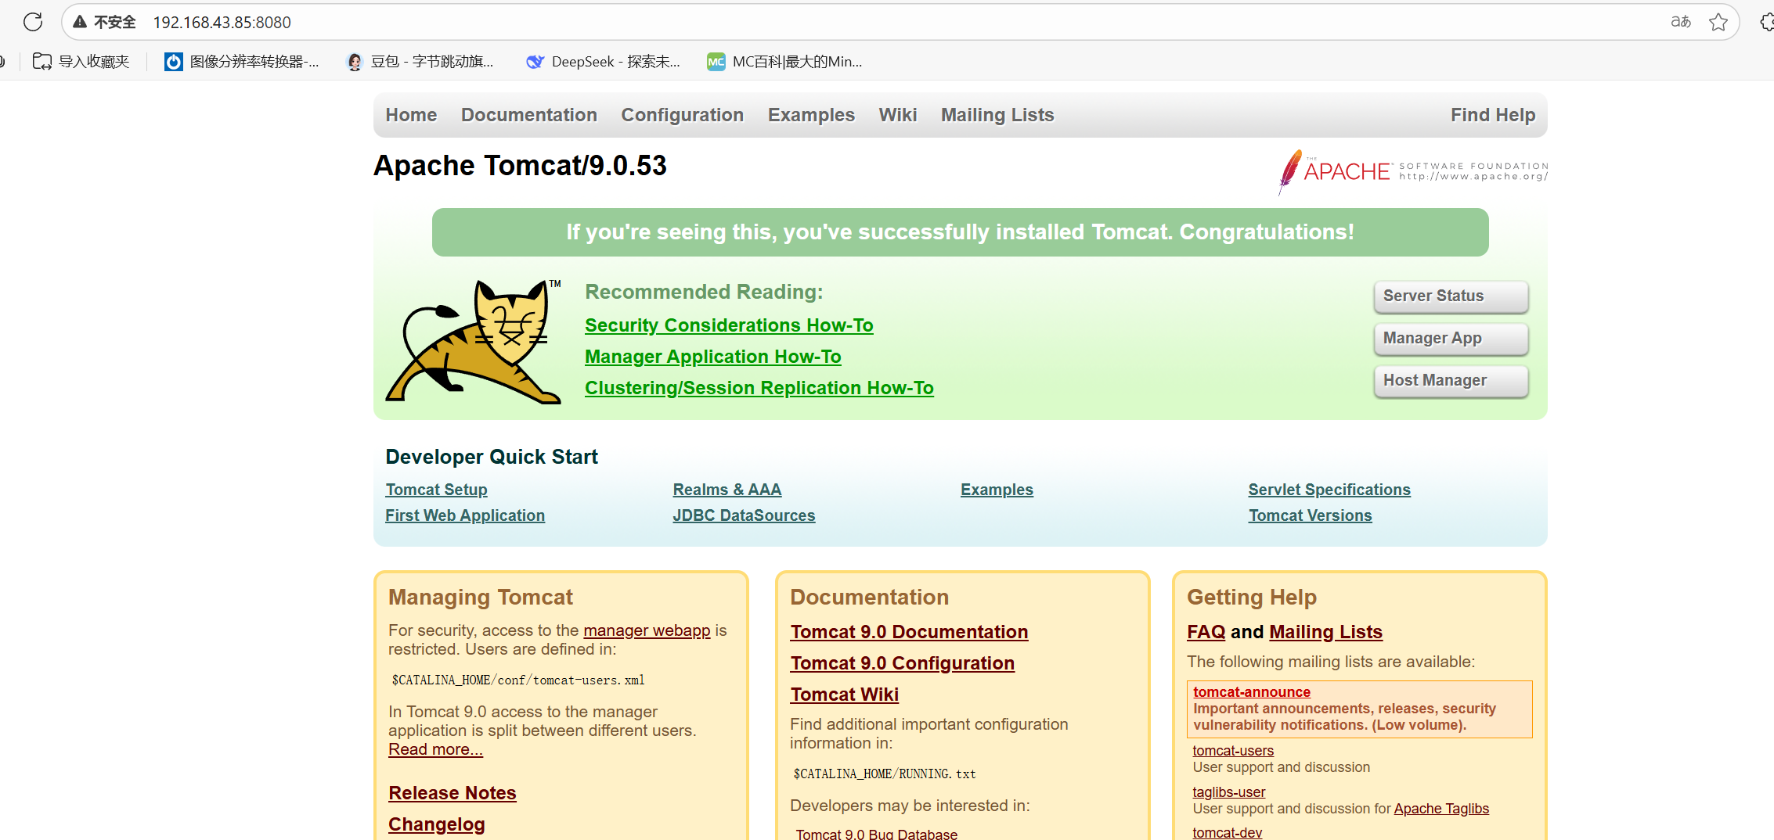Open the FAQ link in Getting Help

click(1206, 632)
